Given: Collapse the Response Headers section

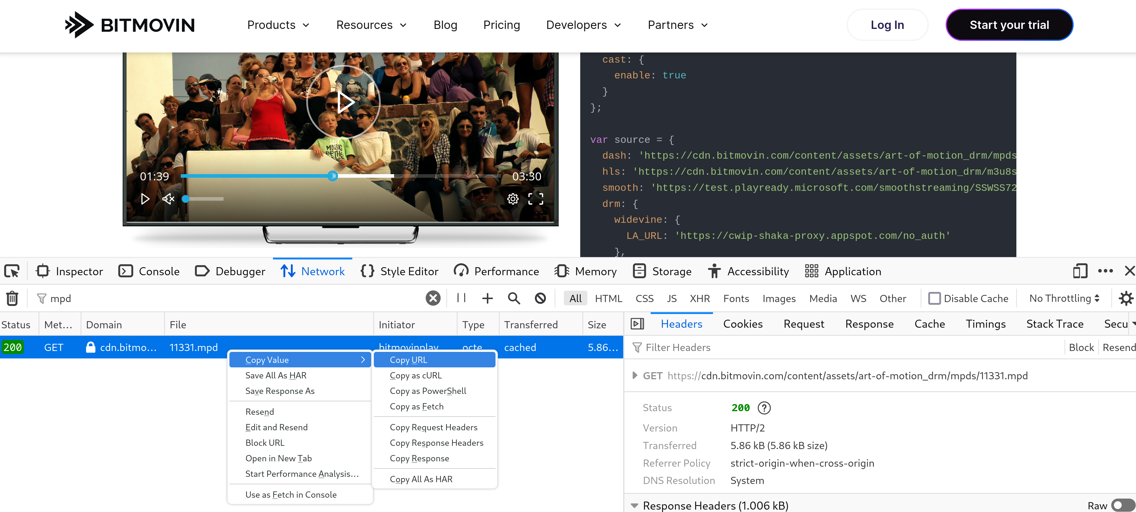Looking at the screenshot, I should coord(635,505).
